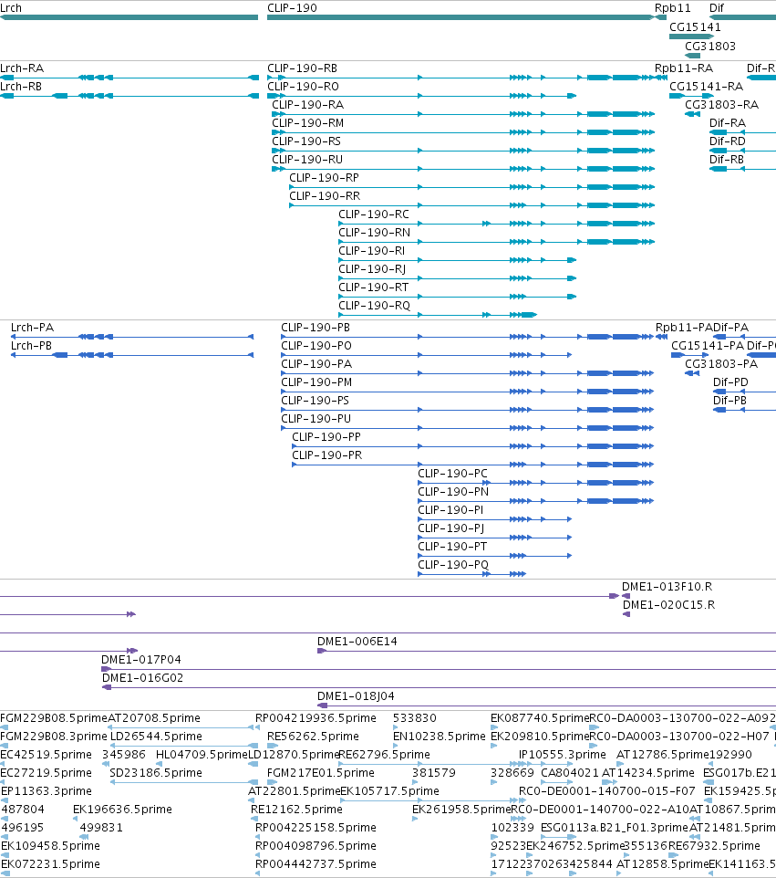Select transcript Lrch-RA
This screenshot has width=776, height=878.
click(x=22, y=68)
